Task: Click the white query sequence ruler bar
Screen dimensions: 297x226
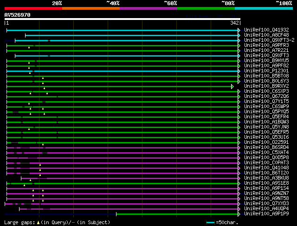Action: coord(123,19)
